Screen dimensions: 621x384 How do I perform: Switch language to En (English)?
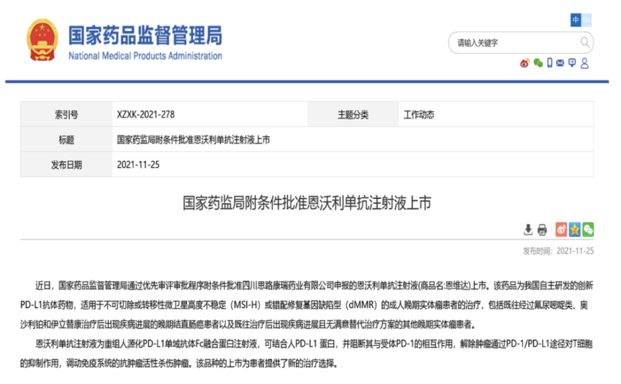pyautogui.click(x=586, y=20)
